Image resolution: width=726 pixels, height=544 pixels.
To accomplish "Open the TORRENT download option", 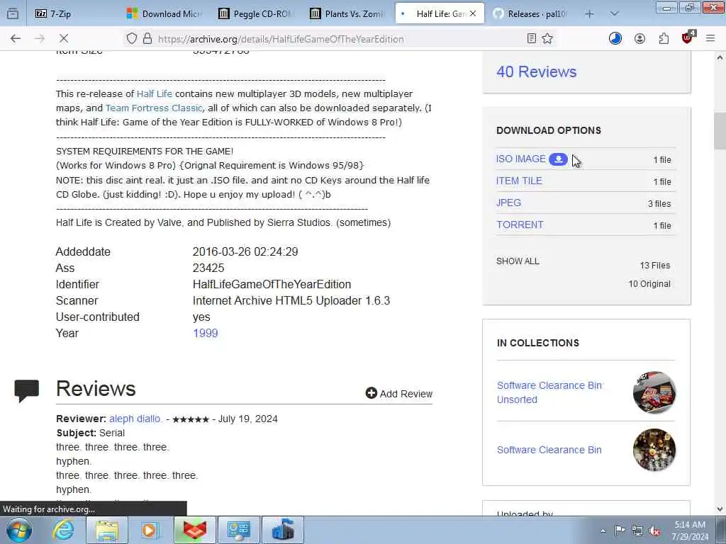I will 520,225.
